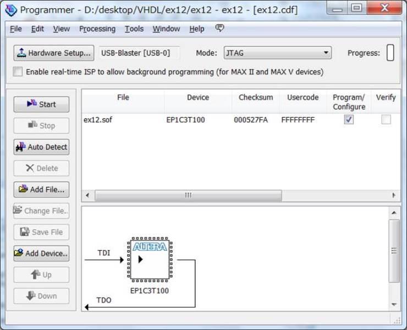Click the USB-Blaster [USB-0] hardware field
Image resolution: width=407 pixels, height=330 pixels.
click(x=139, y=53)
